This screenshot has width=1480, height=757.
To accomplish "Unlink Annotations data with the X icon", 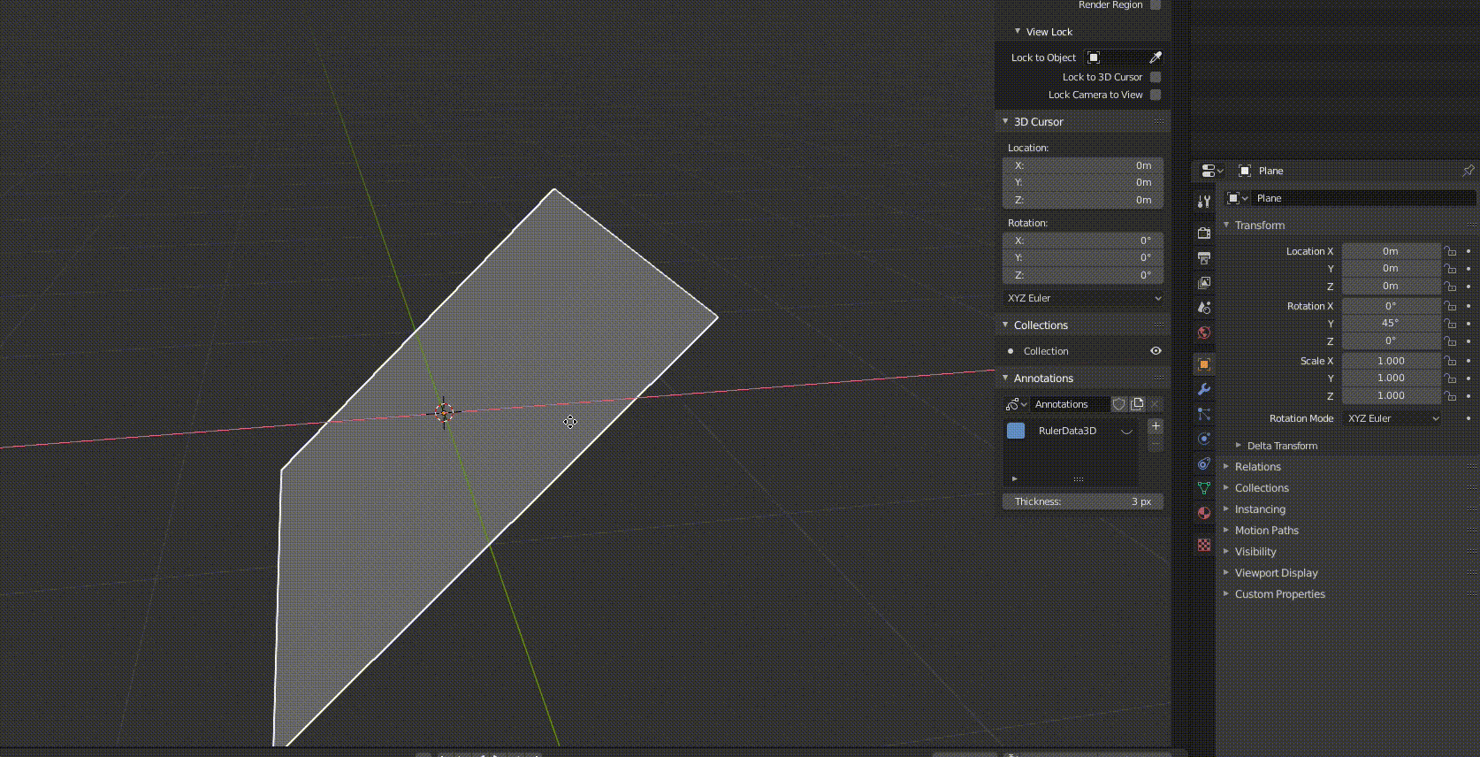I will click(1155, 404).
